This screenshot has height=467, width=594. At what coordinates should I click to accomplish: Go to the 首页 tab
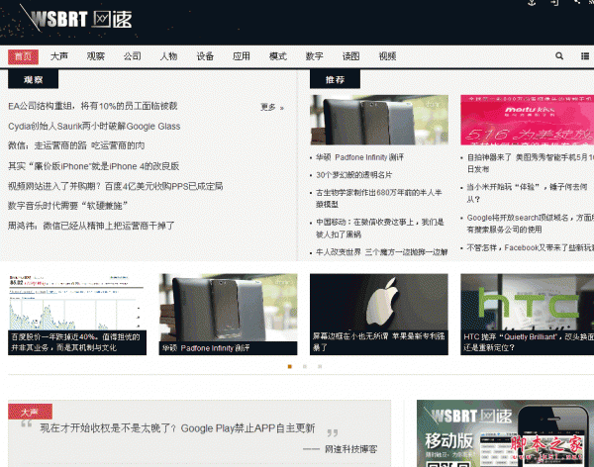click(23, 56)
